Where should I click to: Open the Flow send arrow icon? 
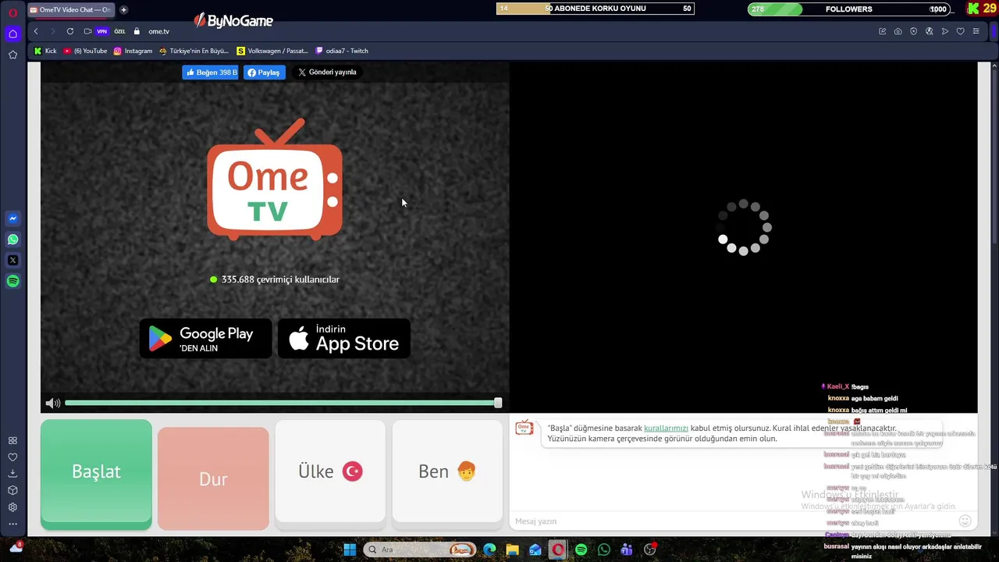coord(944,31)
